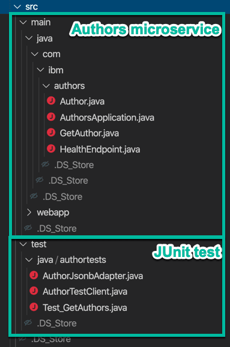230x347 pixels.
Task: Click the hidden-file icon of .DS_Store below webapp
Action: (x=28, y=228)
